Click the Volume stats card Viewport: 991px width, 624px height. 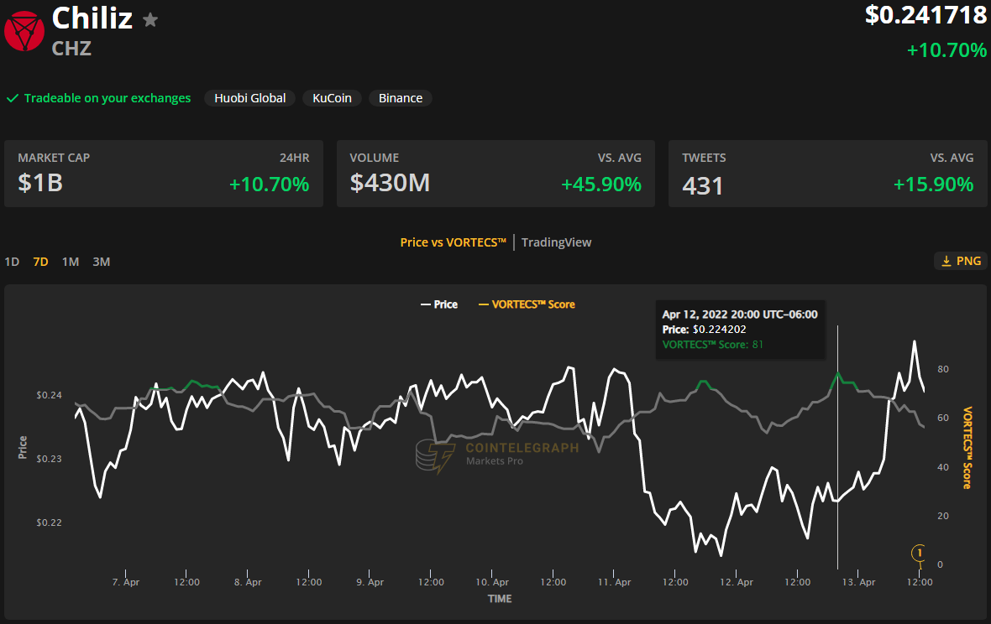tap(495, 174)
